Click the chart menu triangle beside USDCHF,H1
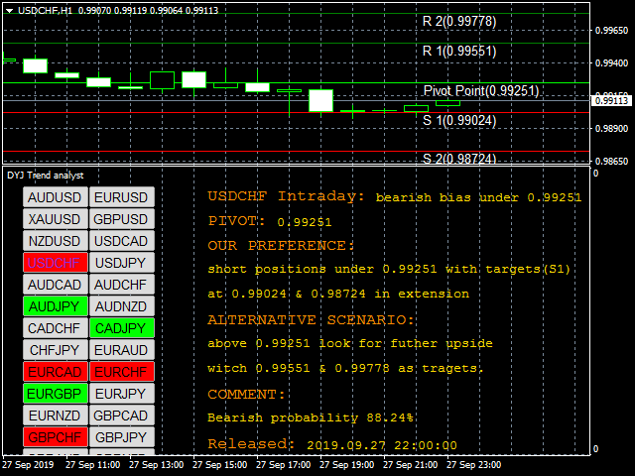Screen dimensions: 635x476 [7, 9]
